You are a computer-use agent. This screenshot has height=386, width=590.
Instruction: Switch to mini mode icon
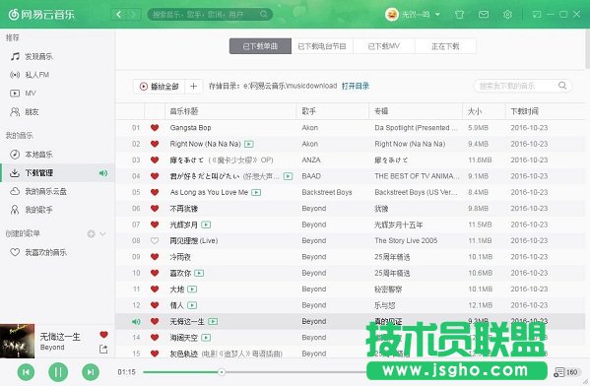tap(537, 15)
